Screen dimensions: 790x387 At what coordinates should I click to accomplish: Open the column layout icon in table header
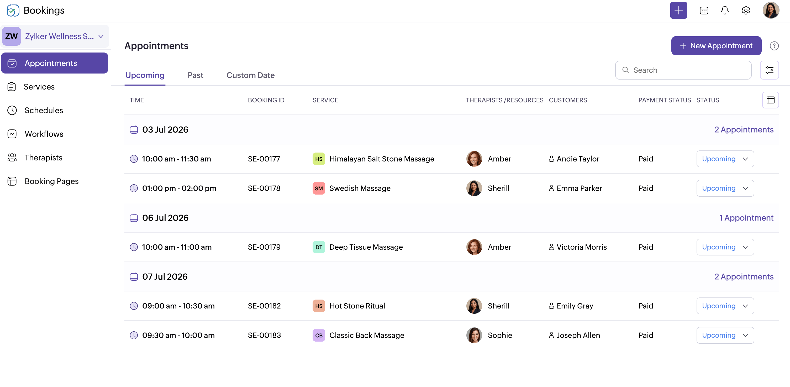pos(770,100)
